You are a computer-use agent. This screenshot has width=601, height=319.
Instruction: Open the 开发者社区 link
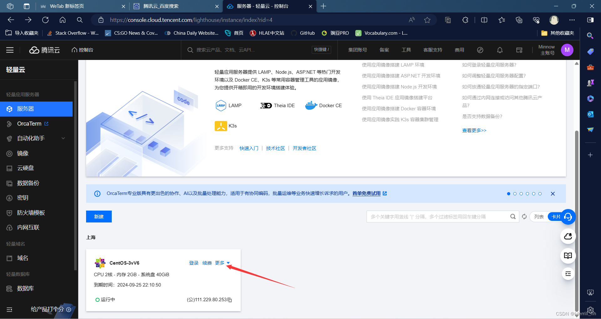click(304, 148)
